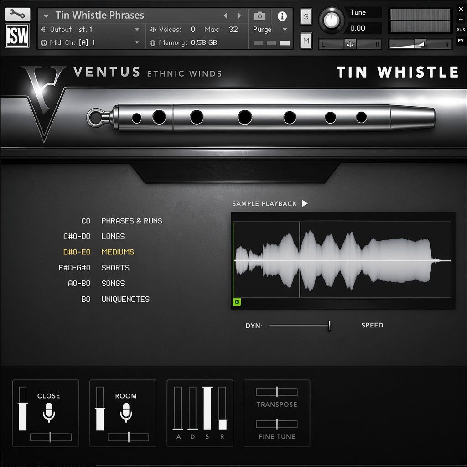Click the A0-B0 key range label

[79, 283]
